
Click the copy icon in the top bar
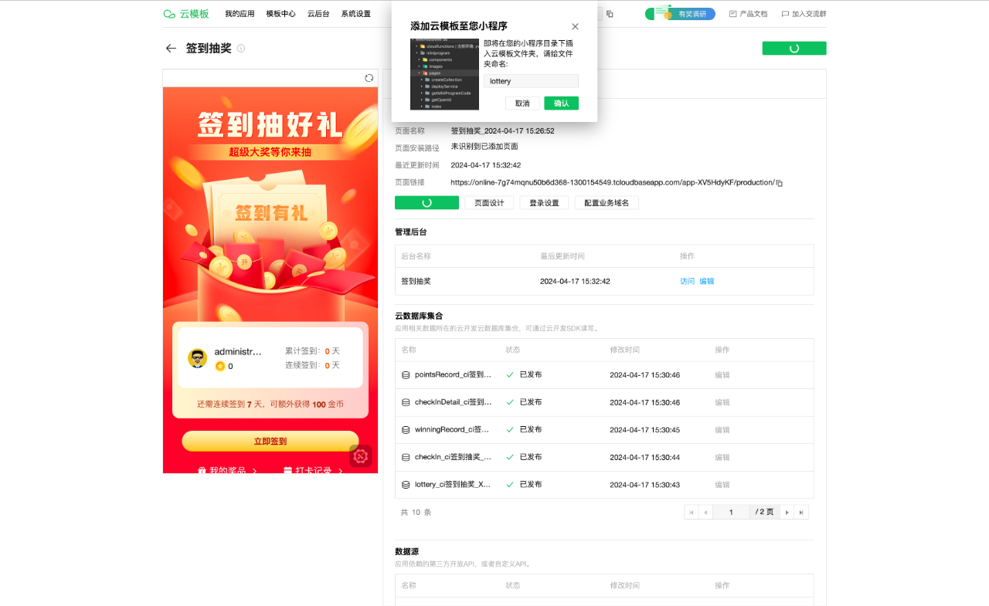coord(610,14)
